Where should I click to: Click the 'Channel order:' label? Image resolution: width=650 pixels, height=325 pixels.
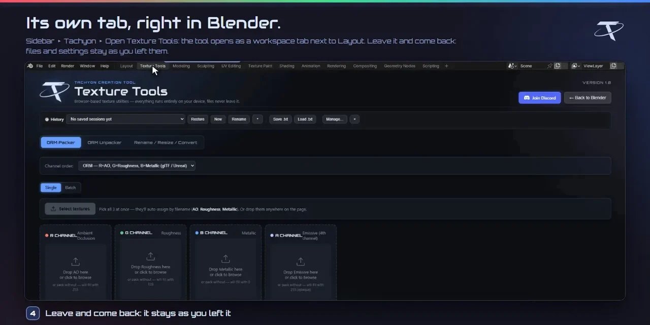(59, 166)
